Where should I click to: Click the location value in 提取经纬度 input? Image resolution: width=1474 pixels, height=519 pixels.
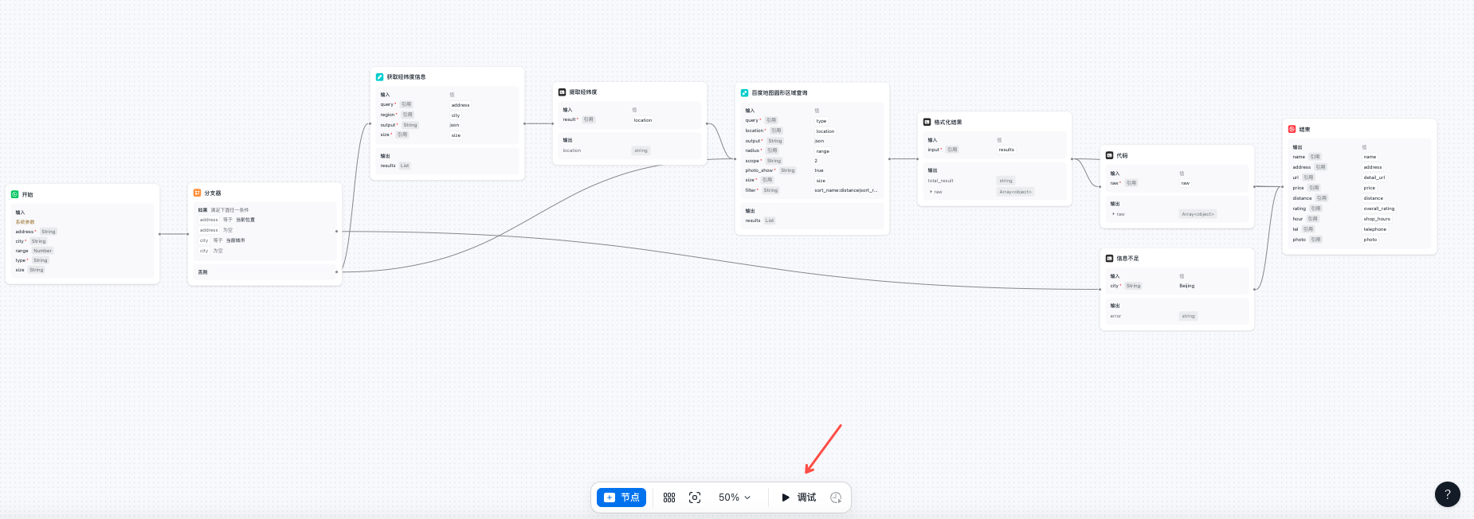tap(643, 120)
